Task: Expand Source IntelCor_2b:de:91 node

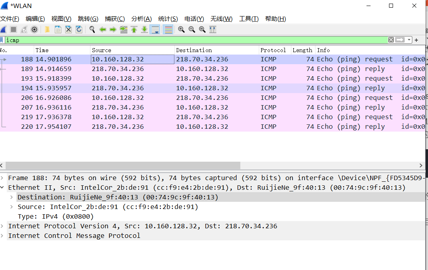Action: click(x=12, y=207)
